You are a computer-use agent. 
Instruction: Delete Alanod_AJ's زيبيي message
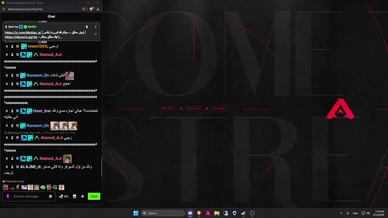pyautogui.click(x=7, y=138)
